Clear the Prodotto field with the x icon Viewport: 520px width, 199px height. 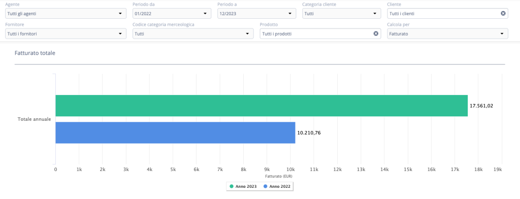[376, 34]
